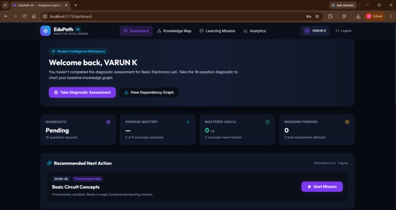Click '0 total assessment attempts' text
396x210 pixels.
pyautogui.click(x=305, y=137)
